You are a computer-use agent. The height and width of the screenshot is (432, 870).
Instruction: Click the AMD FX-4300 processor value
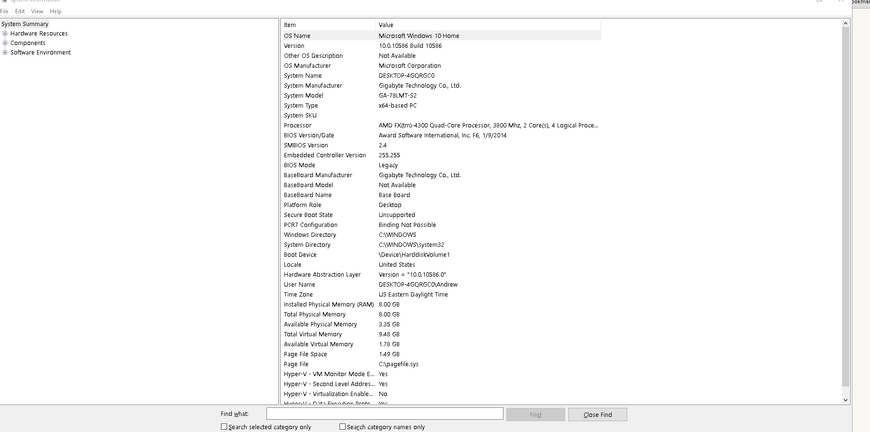tap(488, 126)
